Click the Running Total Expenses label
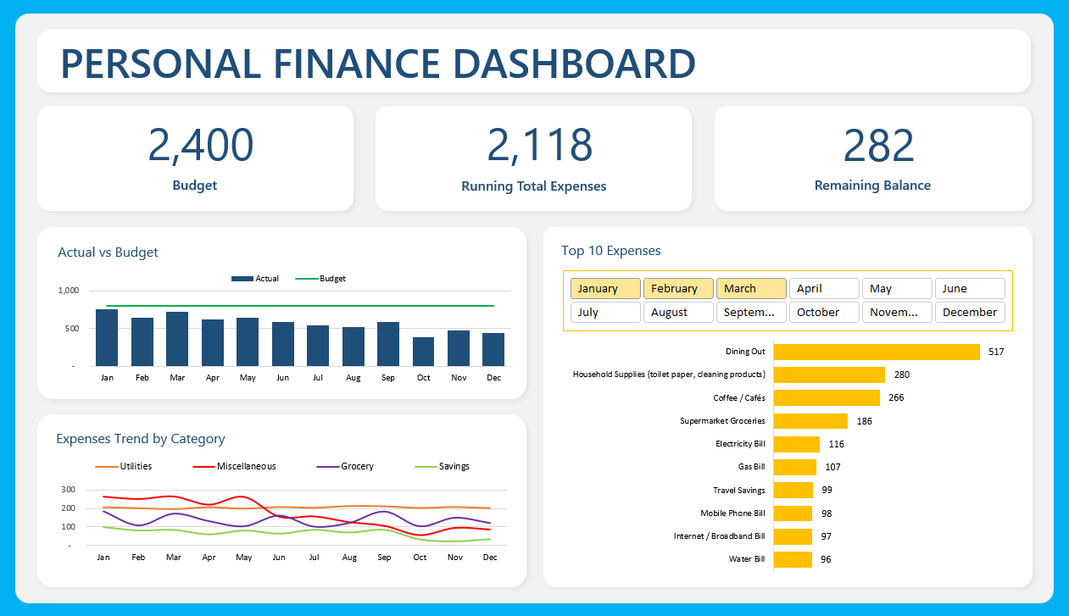Image resolution: width=1069 pixels, height=616 pixels. pyautogui.click(x=534, y=186)
